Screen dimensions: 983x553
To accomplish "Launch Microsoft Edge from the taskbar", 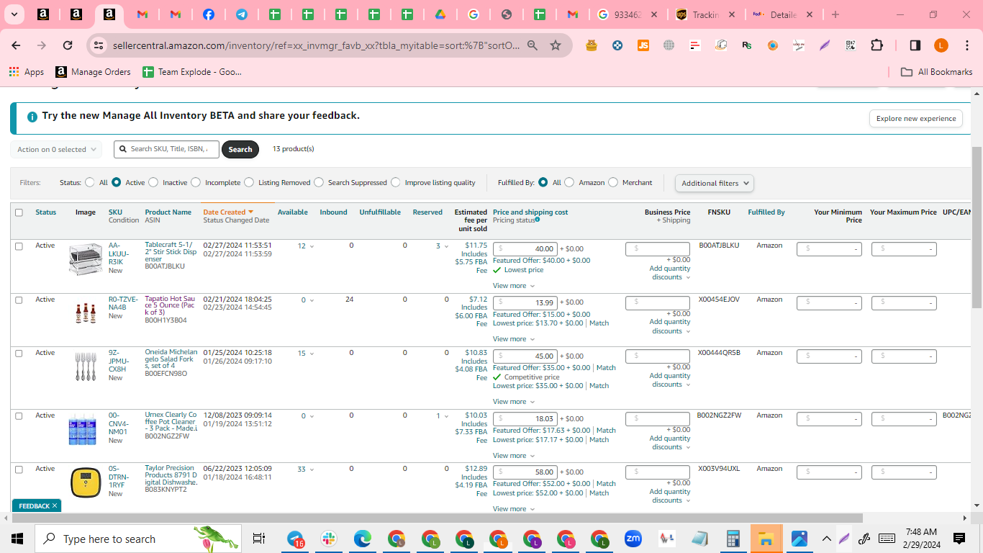I will 362,539.
